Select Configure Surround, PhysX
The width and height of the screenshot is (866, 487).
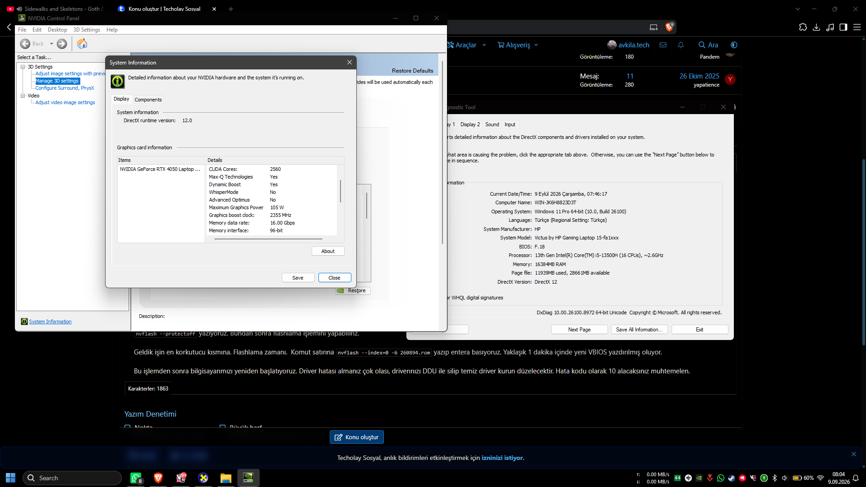(64, 88)
